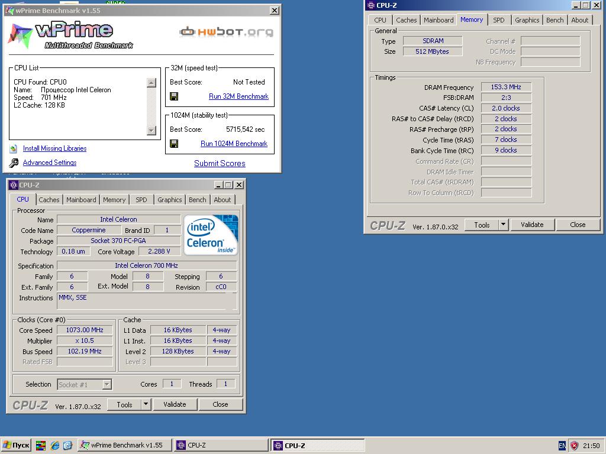This screenshot has width=606, height=454.
Task: Click the Intel Celeron inside badge
Action: pyautogui.click(x=211, y=235)
